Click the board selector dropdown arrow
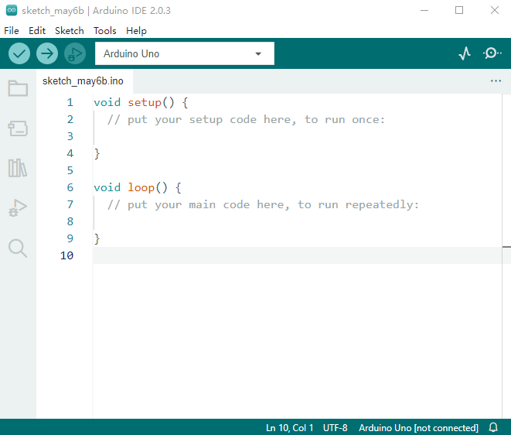The width and height of the screenshot is (511, 435). [x=258, y=54]
